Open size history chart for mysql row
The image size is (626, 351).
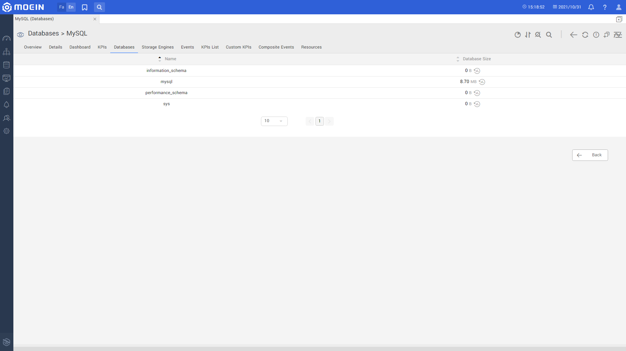click(x=482, y=82)
